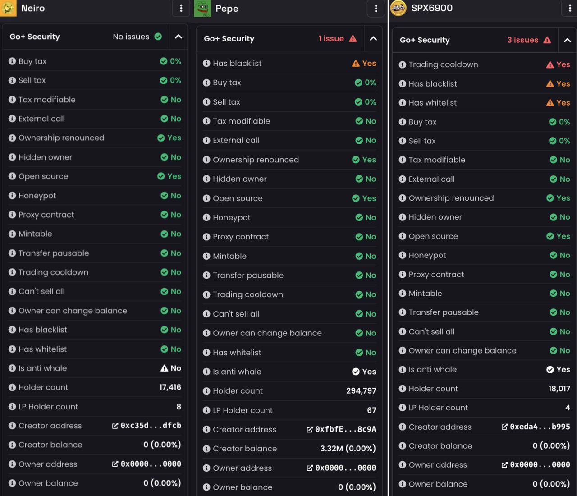
Task: Click SPX6900 LP Holder count value 4
Action: (568, 408)
